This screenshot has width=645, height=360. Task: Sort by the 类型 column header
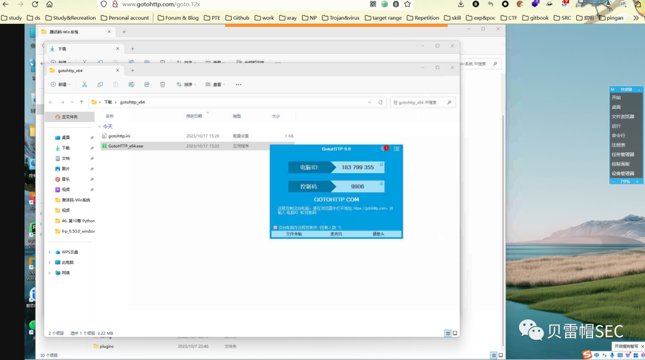pyautogui.click(x=237, y=116)
